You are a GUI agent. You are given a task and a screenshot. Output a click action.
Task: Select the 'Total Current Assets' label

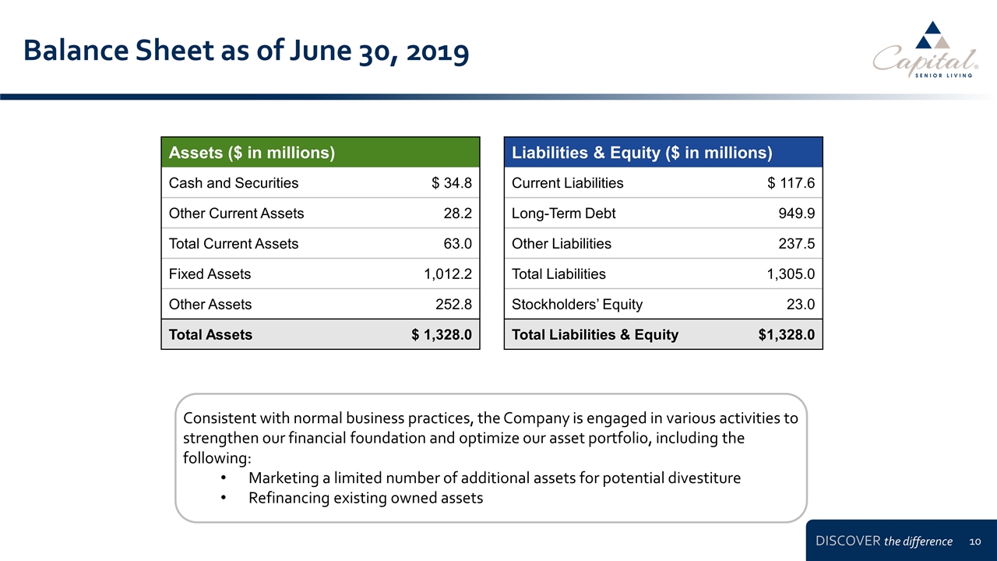(234, 244)
